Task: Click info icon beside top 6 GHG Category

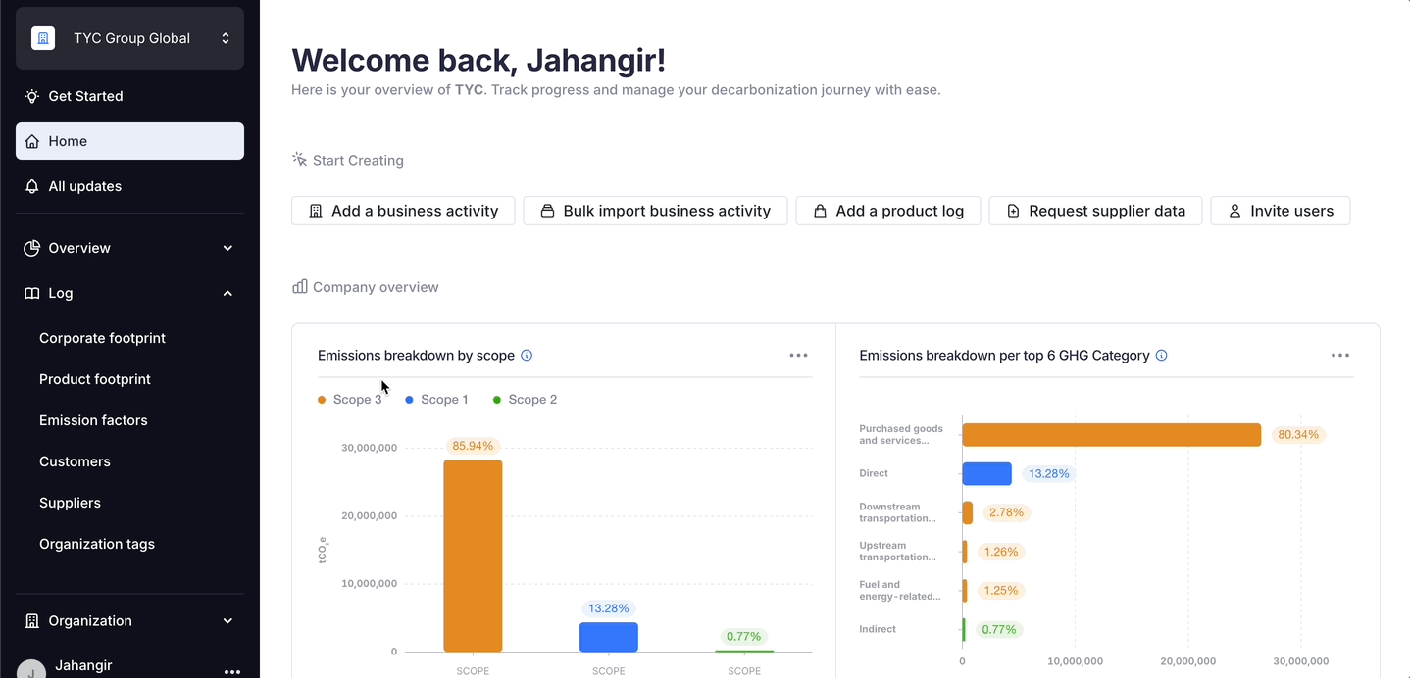Action: pos(1162,356)
